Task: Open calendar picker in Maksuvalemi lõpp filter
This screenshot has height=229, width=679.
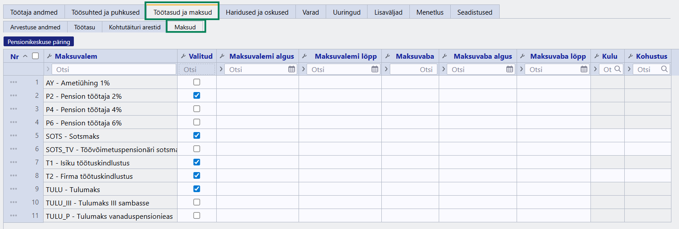Action: point(375,69)
